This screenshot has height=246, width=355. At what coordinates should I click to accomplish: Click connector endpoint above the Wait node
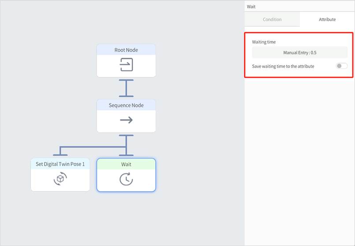coord(126,155)
